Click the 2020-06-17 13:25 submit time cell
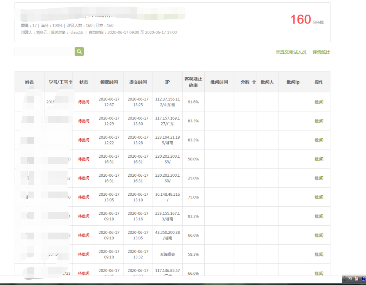 point(138,102)
